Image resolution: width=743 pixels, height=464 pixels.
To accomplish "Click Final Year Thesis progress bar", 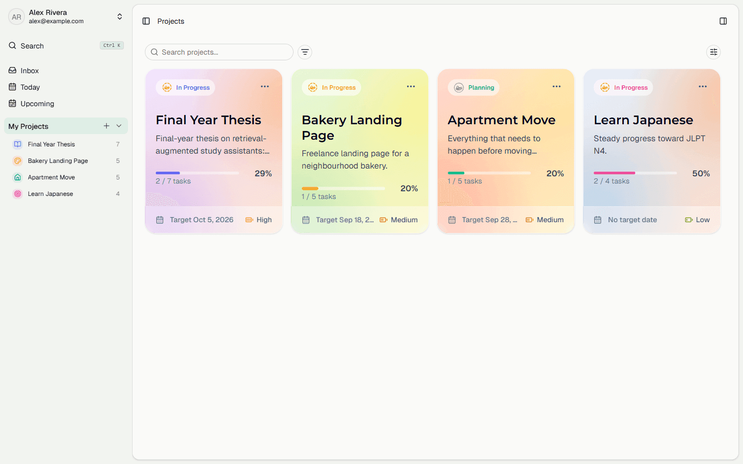I will (197, 173).
